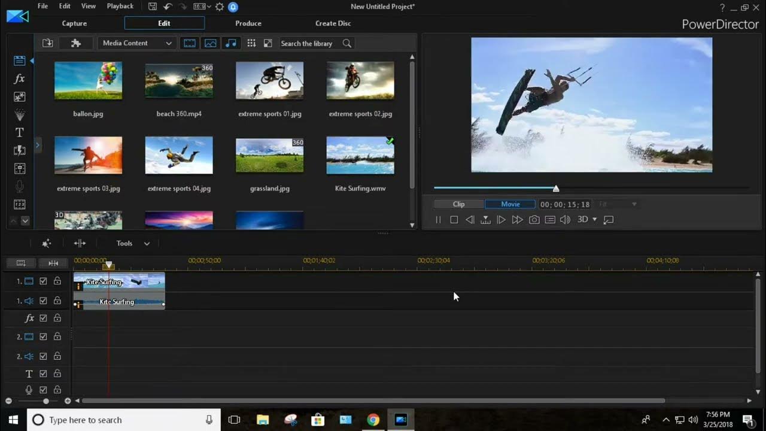
Task: Step to the next frame
Action: [501, 220]
